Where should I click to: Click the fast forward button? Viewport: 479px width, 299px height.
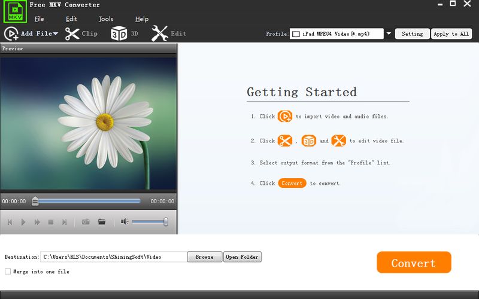37,222
